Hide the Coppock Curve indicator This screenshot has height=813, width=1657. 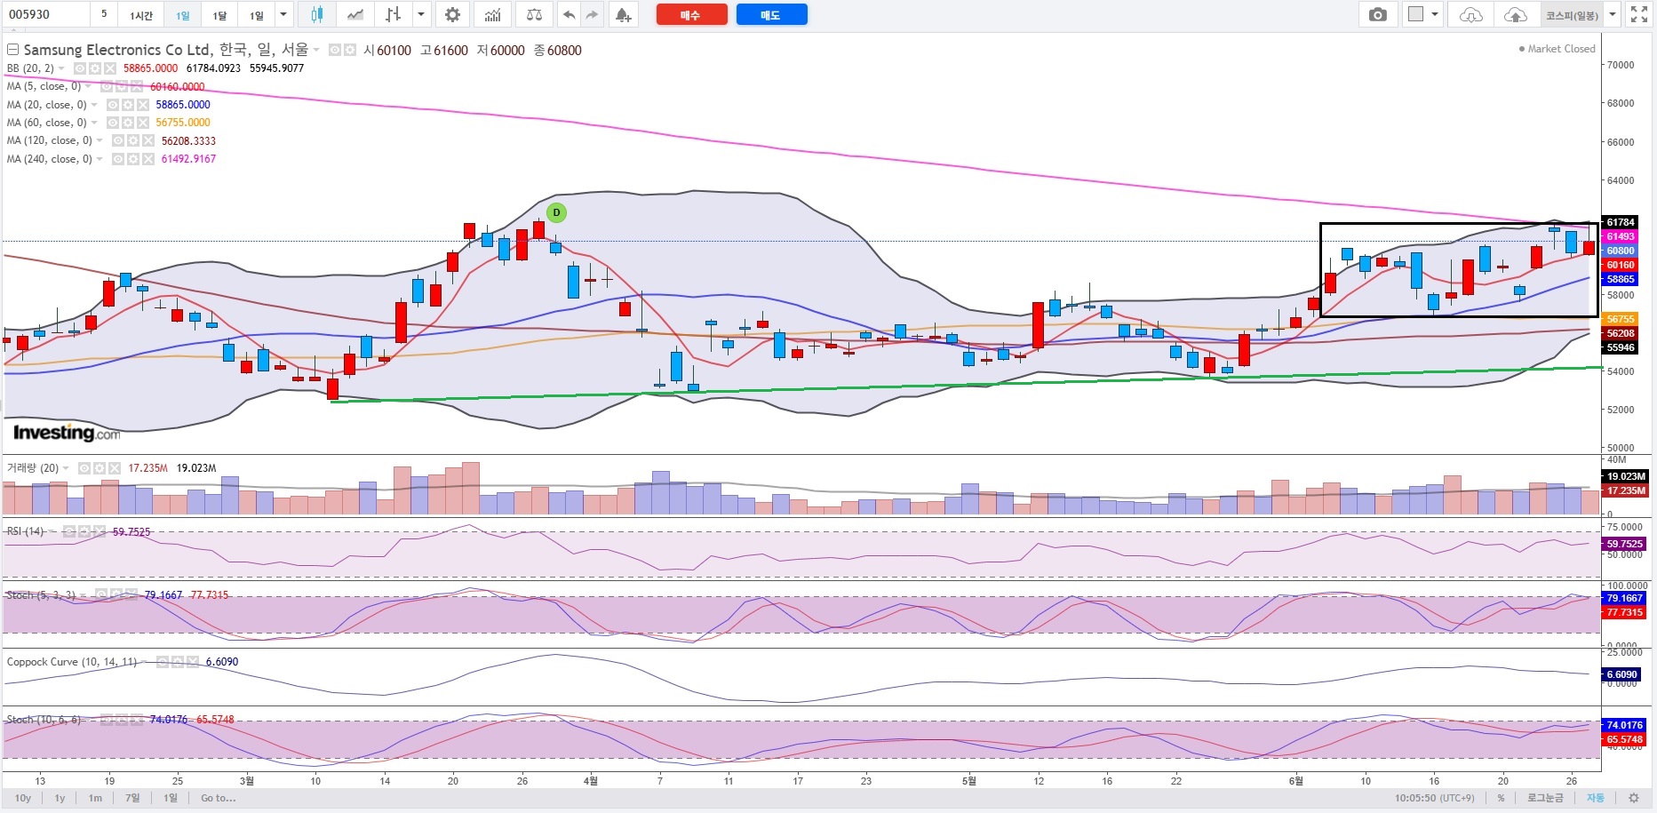[x=162, y=662]
